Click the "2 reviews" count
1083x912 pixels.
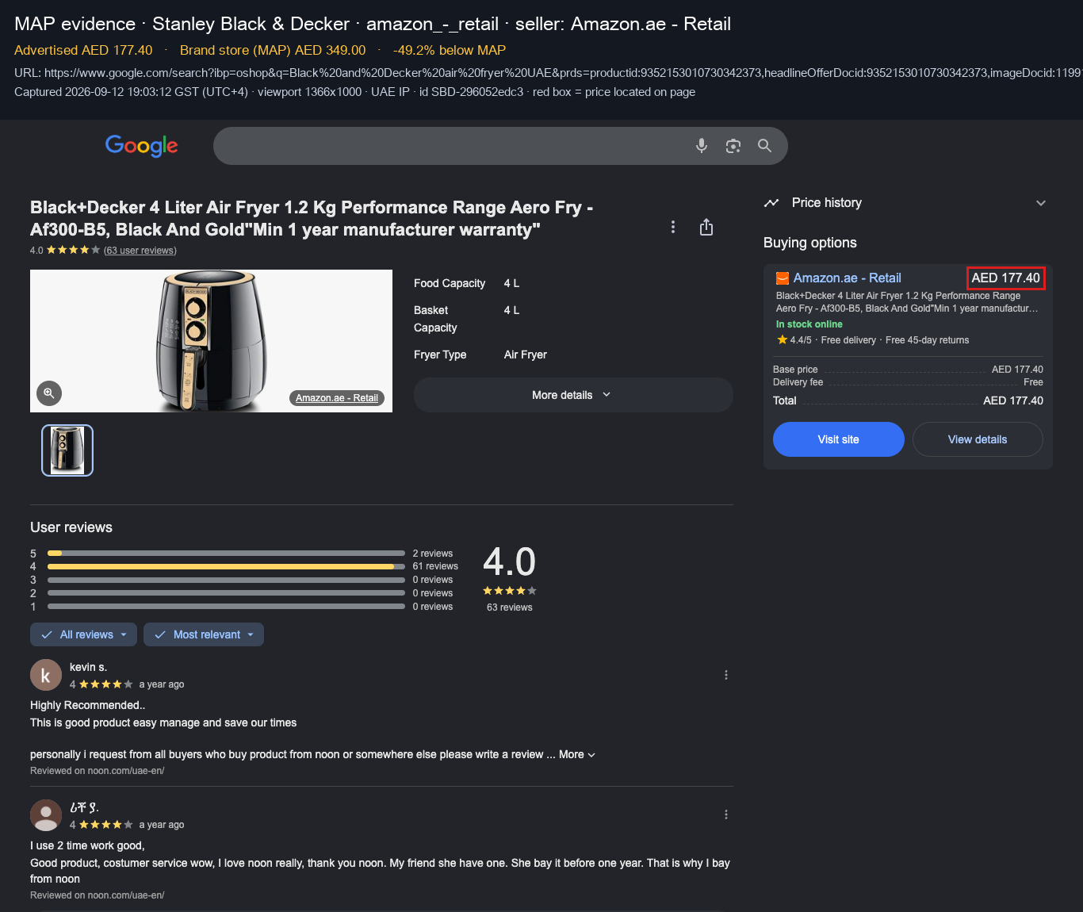tap(433, 554)
